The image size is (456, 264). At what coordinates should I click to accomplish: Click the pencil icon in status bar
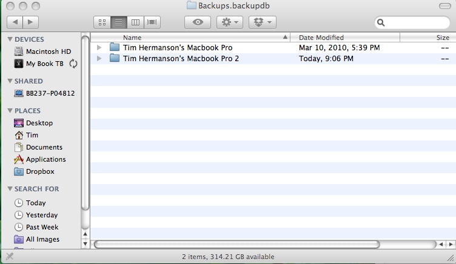click(x=10, y=256)
